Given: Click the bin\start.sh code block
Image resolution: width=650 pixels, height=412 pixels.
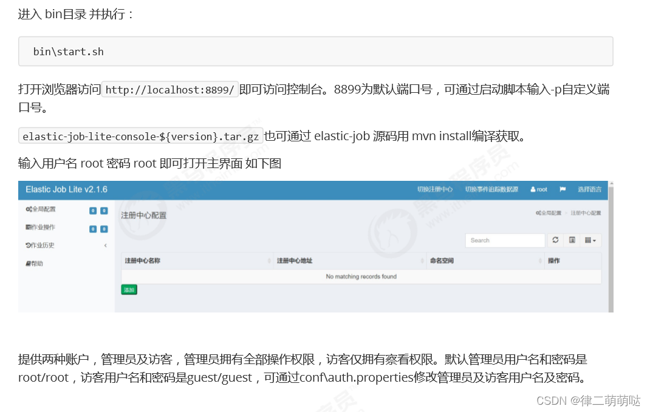Looking at the screenshot, I should (x=315, y=52).
